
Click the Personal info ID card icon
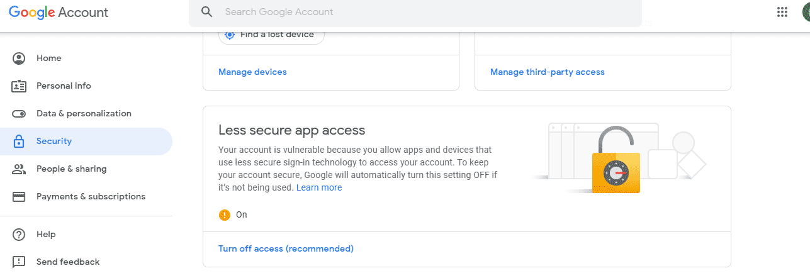coord(19,86)
